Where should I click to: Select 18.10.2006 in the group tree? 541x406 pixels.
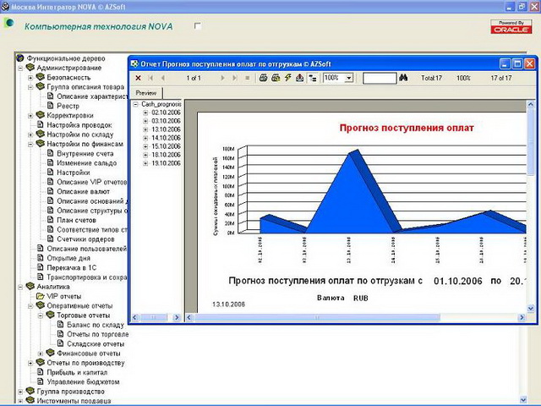click(x=166, y=155)
